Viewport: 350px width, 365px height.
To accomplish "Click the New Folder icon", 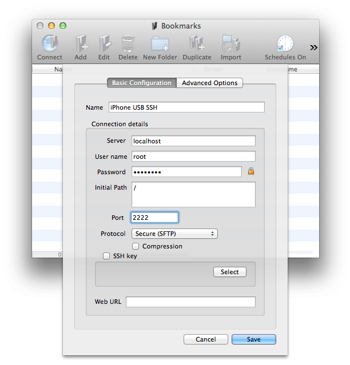I will pos(160,45).
